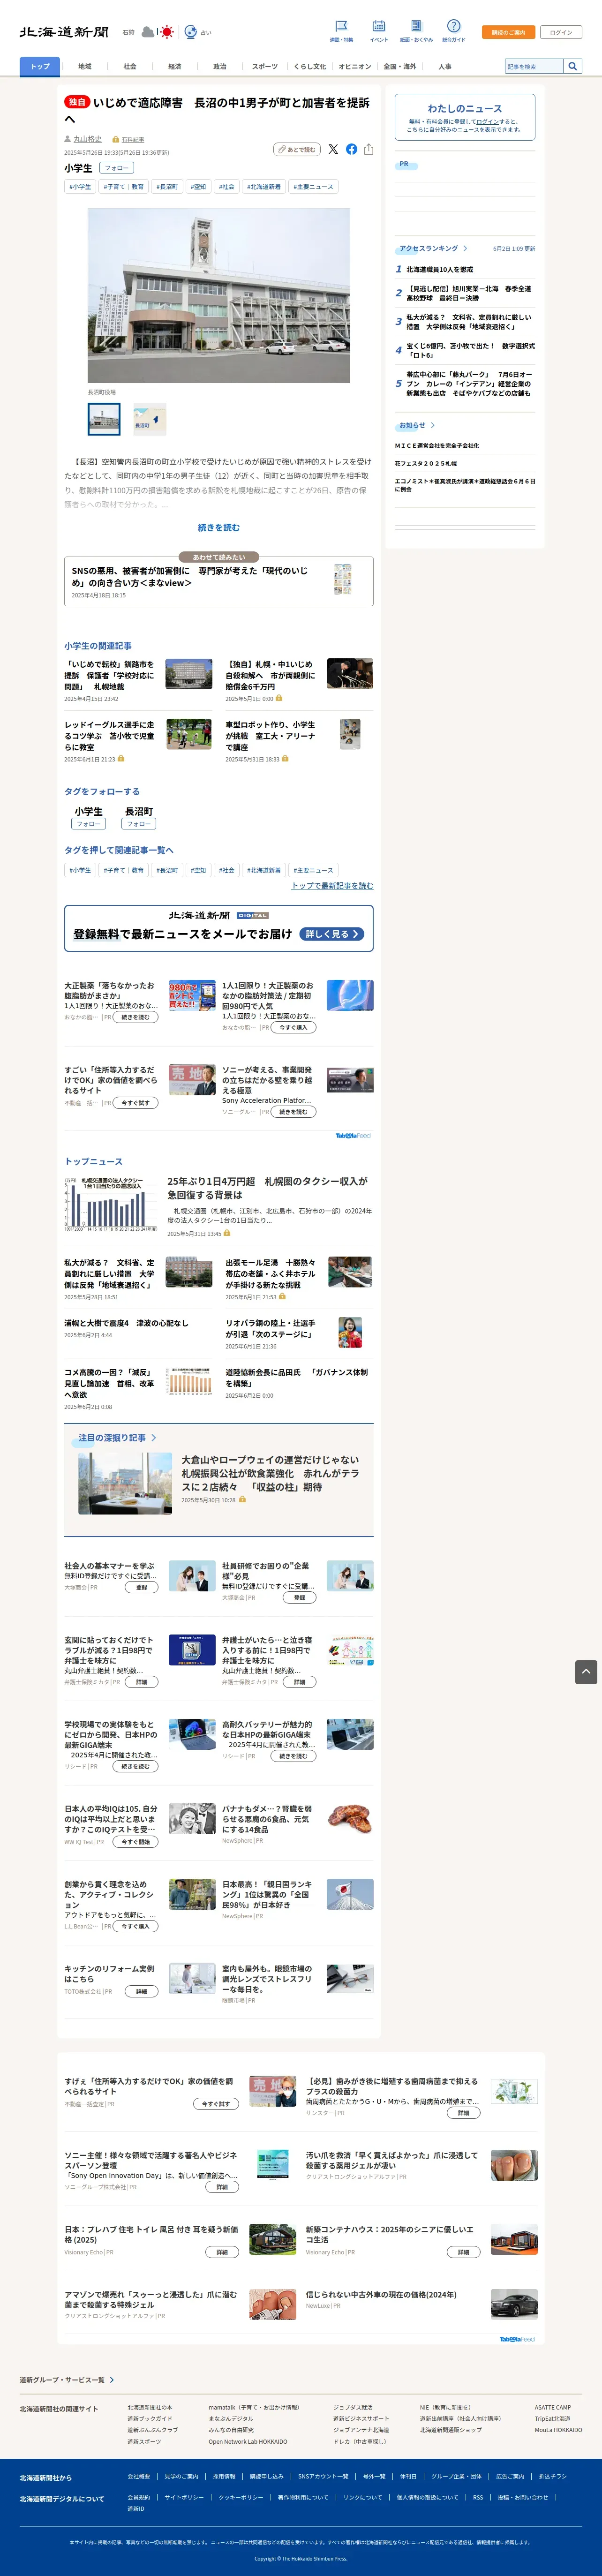
Task: Follow the 長沼町 tag in the follow section
Action: [x=138, y=824]
